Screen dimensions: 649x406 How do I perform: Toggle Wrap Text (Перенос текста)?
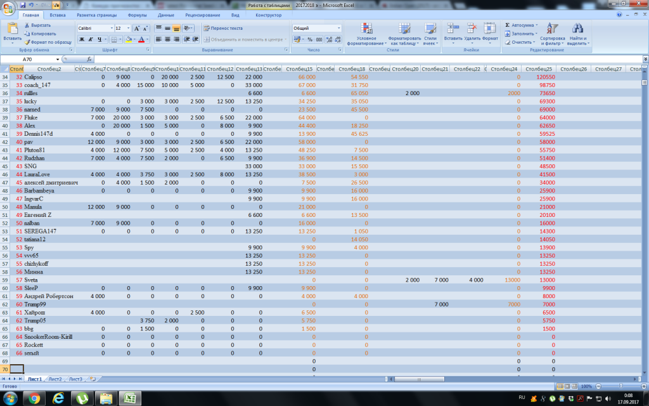[223, 29]
